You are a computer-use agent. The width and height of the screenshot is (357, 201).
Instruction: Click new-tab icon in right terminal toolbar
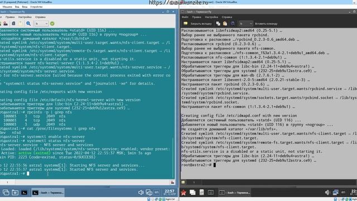click(185, 23)
